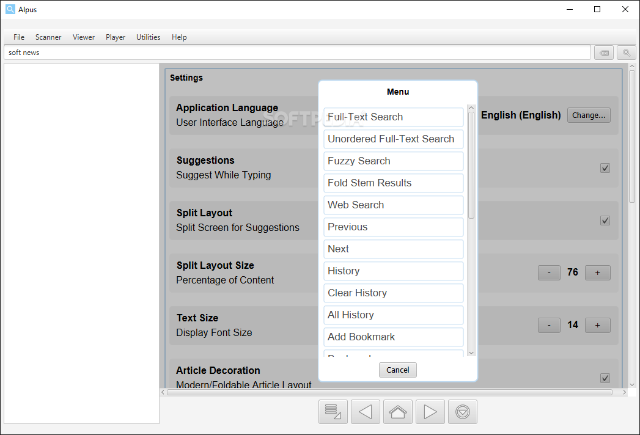
Task: Open the Utilities menu
Action: click(148, 37)
